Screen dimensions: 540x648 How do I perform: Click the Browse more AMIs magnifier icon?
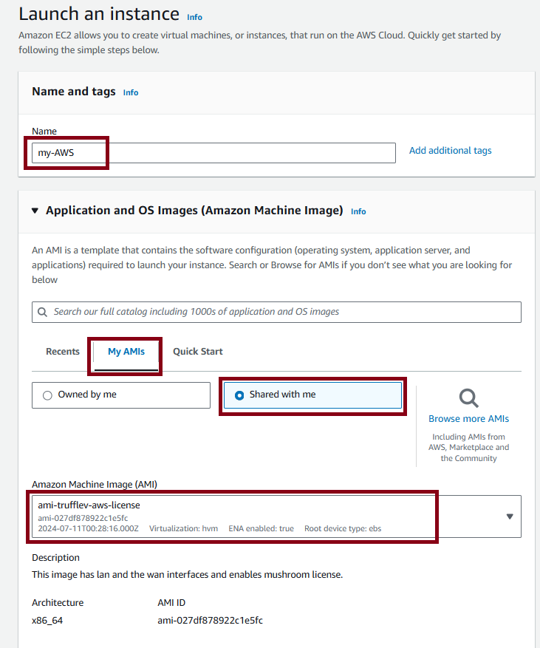click(468, 398)
